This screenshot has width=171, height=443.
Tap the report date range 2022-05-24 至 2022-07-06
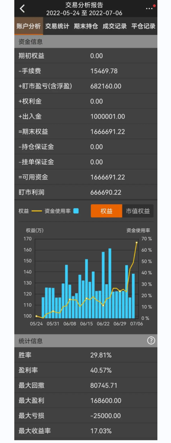[x=84, y=13]
